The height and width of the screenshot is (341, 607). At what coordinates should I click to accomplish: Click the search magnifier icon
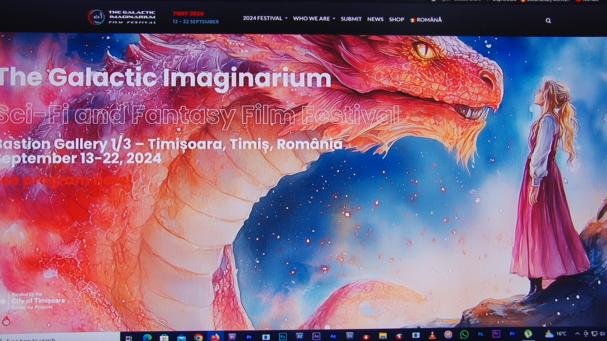coord(548,21)
